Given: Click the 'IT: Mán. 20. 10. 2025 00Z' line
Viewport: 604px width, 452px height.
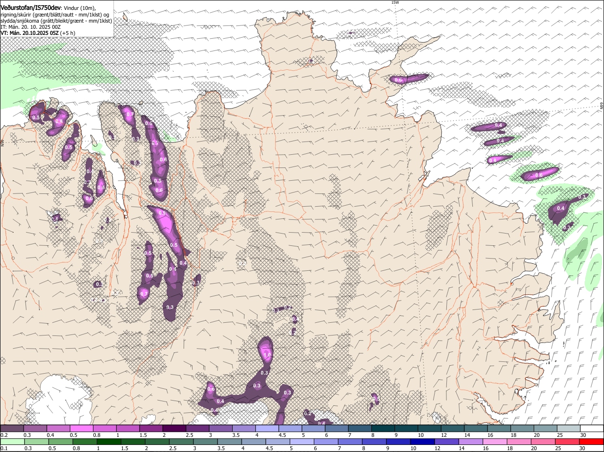Looking at the screenshot, I should pos(31,27).
